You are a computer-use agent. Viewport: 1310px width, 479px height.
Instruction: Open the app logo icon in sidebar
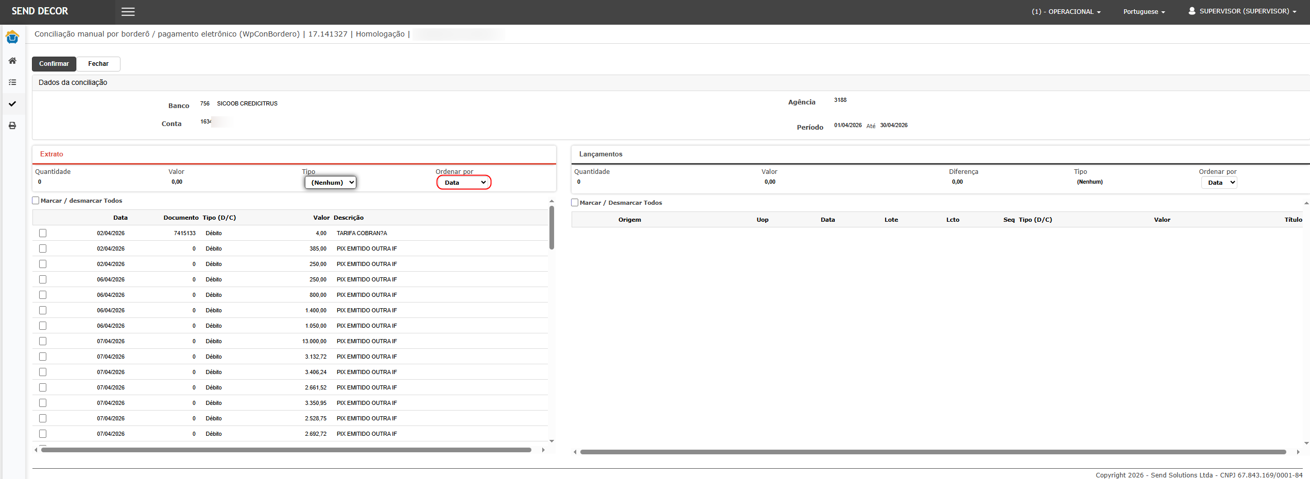12,38
